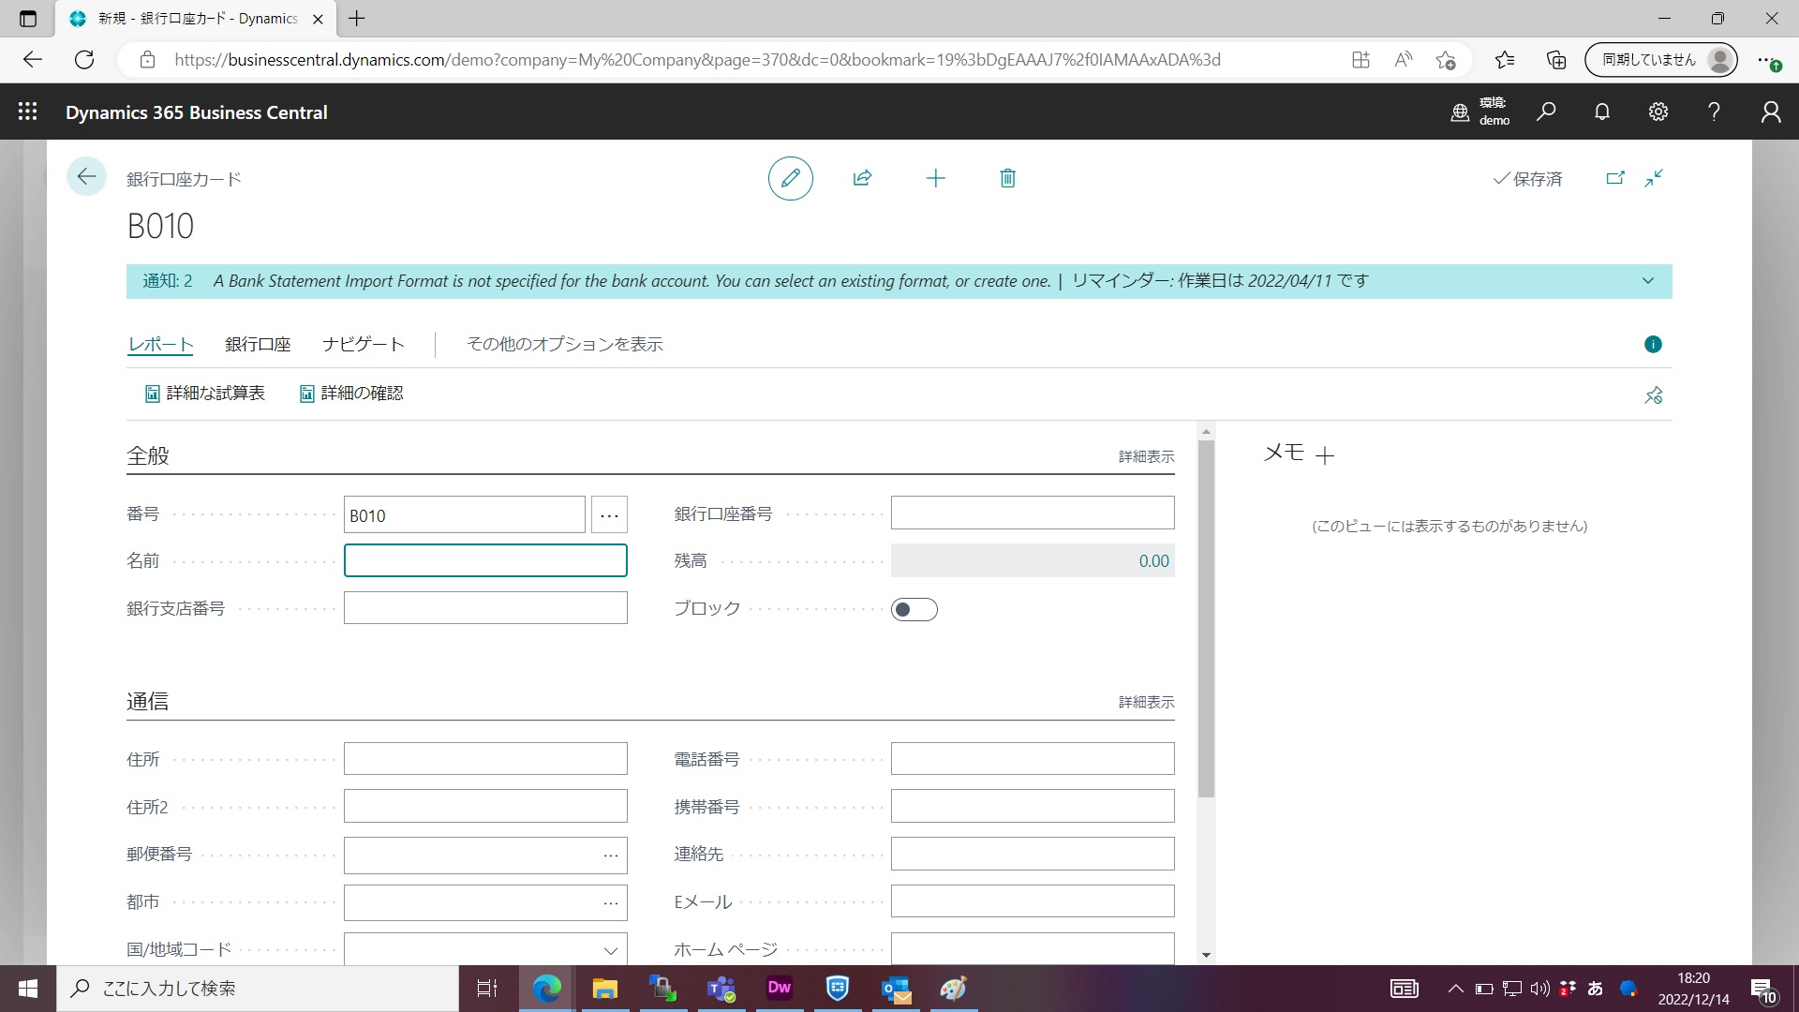Open card in new window icon
Screen dimensions: 1799x1012
1614,178
